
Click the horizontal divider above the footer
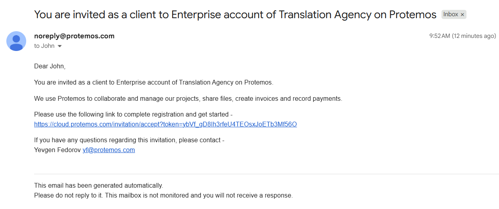pyautogui.click(x=266, y=174)
